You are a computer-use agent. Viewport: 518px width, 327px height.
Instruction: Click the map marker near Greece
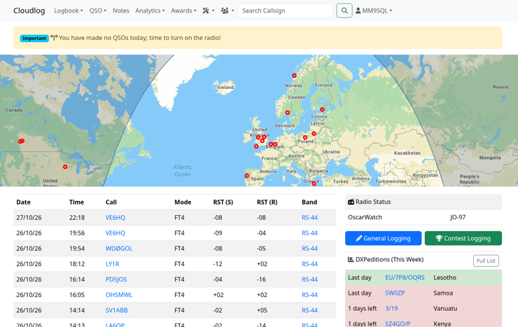click(x=314, y=183)
